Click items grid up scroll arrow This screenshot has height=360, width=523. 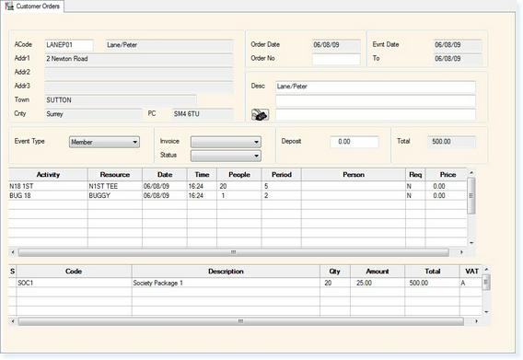tap(486, 269)
